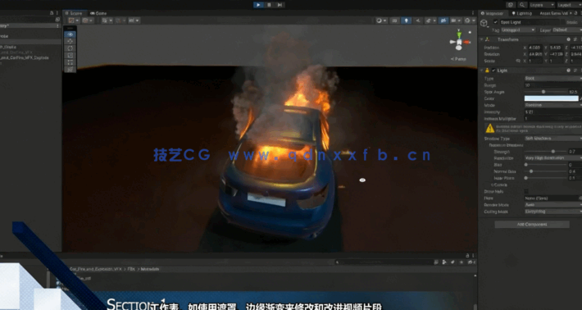
Task: Toggle the 2D view button in scene toolbar
Action: tap(394, 21)
